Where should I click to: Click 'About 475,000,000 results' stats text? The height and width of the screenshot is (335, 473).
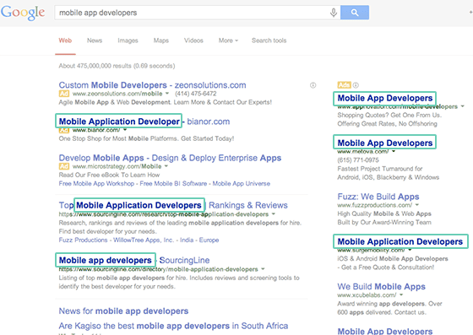tap(117, 66)
